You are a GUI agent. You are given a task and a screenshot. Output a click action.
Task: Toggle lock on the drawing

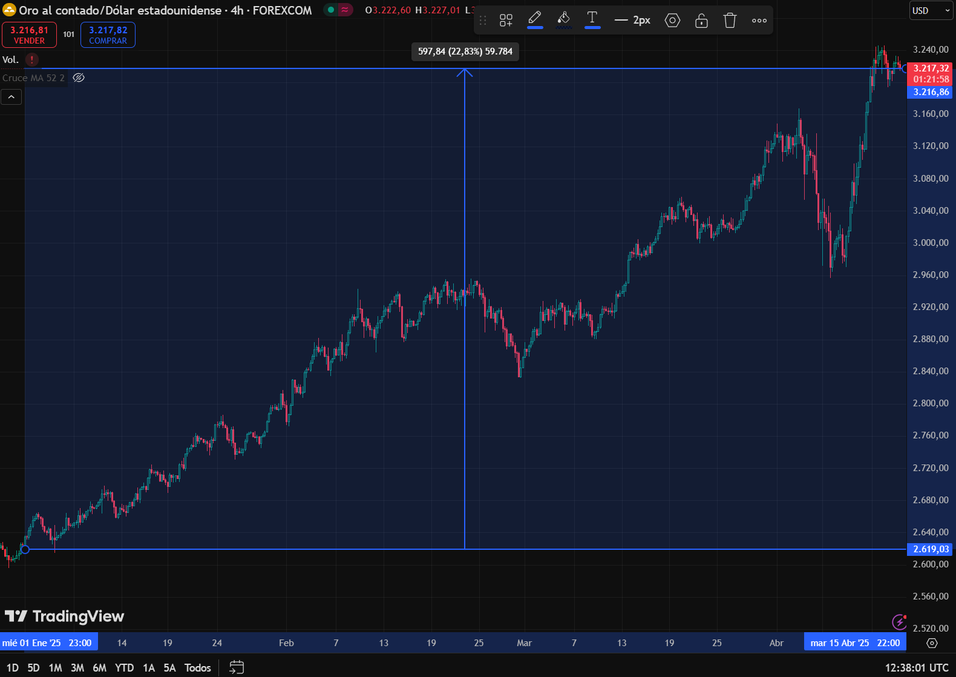click(701, 21)
